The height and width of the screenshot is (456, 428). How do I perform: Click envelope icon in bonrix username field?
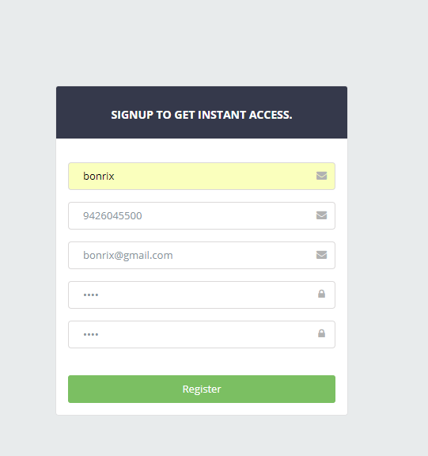pos(321,176)
